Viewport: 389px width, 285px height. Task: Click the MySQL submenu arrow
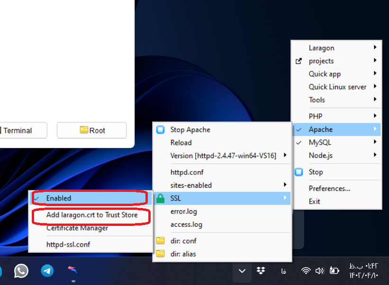(375, 142)
